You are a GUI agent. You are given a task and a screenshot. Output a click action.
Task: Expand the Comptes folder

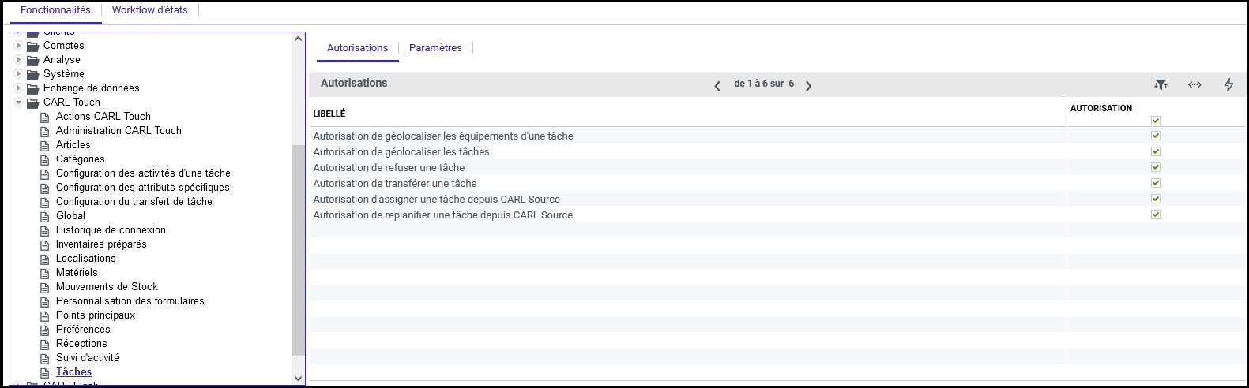(19, 46)
